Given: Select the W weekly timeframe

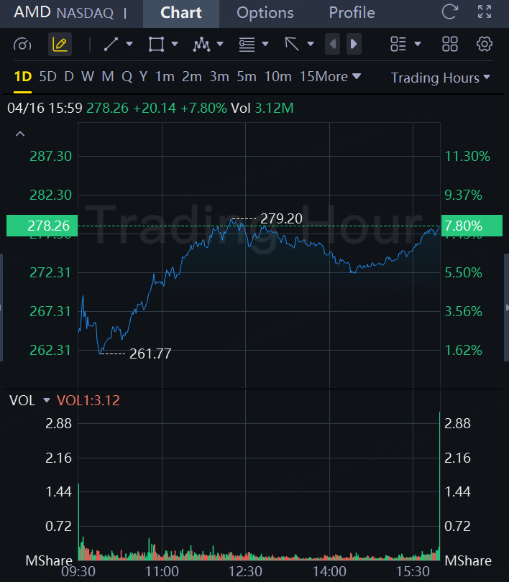Looking at the screenshot, I should click(87, 77).
